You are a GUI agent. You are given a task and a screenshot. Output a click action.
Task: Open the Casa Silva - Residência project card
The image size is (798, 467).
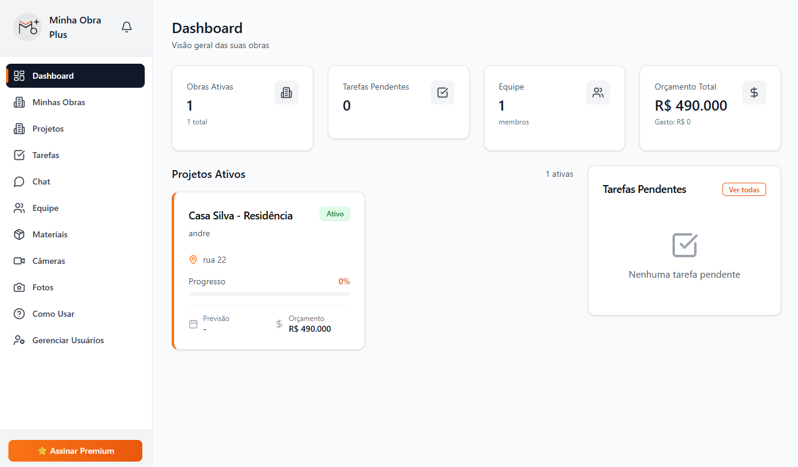pyautogui.click(x=269, y=270)
